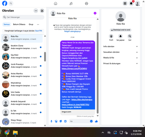
Task: Open Rido Rio chat in list
Action: coord(22,38)
